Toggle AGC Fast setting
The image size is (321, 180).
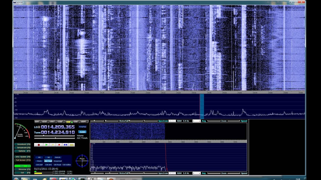point(48,161)
